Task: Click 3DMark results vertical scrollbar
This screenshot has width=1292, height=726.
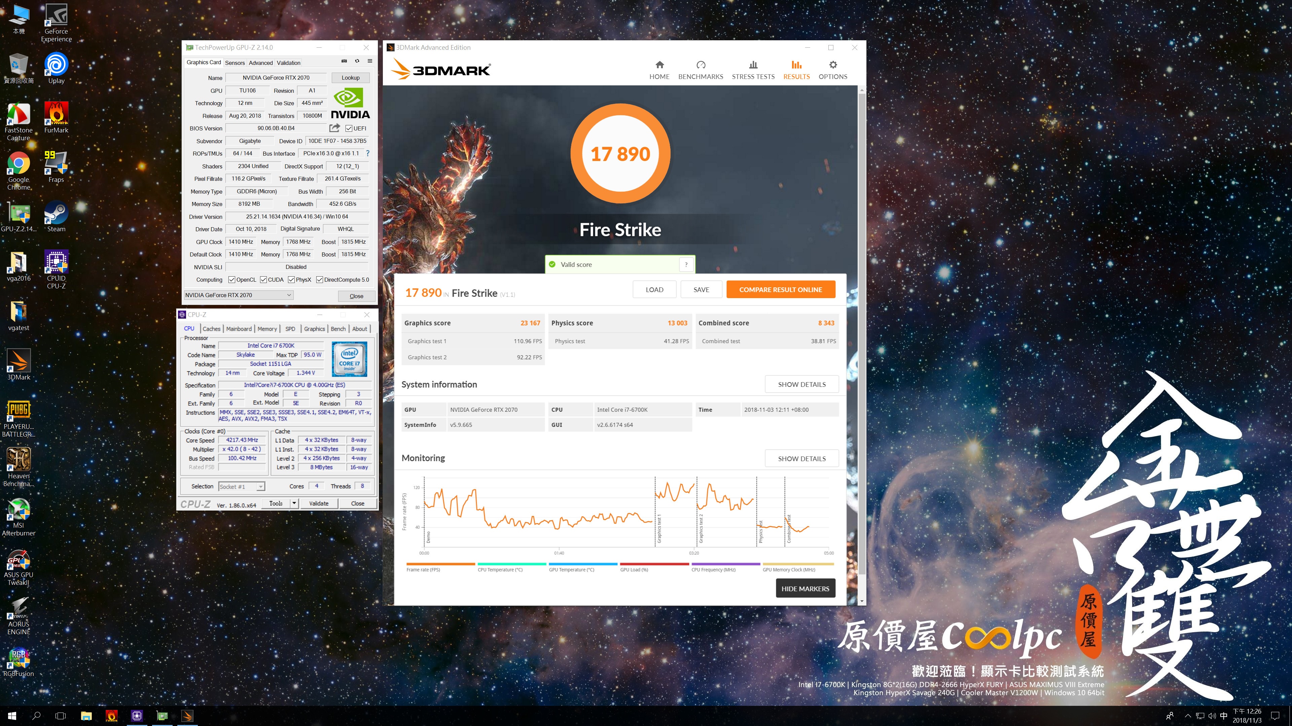Action: coord(862,335)
